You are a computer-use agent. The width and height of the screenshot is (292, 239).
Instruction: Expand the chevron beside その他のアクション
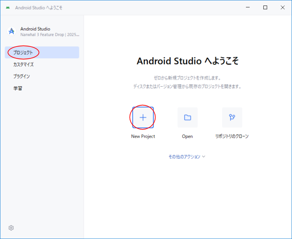pos(203,156)
